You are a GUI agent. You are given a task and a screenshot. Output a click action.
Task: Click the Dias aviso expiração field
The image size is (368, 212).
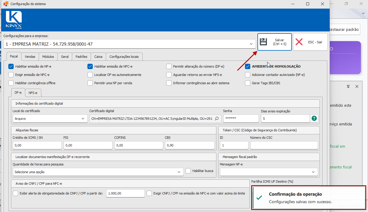285,119
